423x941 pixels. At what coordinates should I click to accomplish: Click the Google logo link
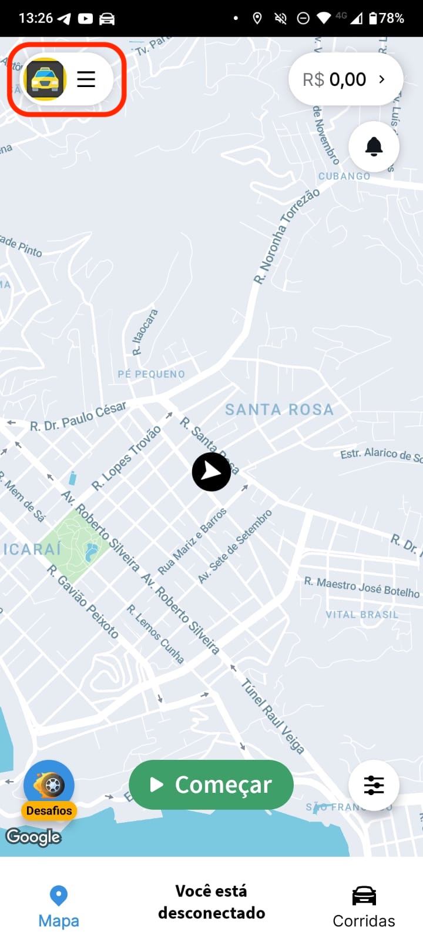[33, 837]
